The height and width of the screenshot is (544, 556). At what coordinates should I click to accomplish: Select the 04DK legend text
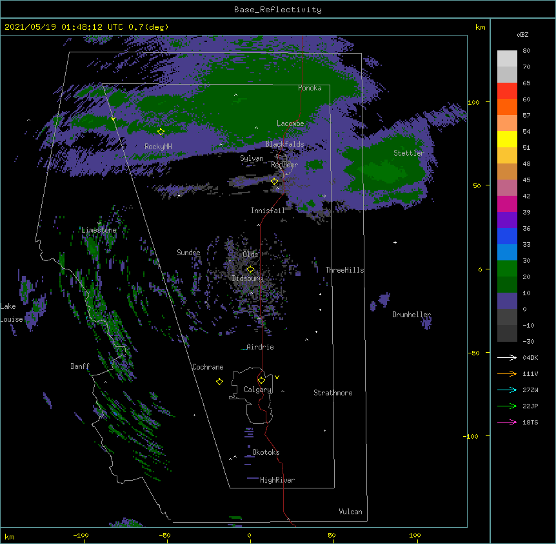(530, 357)
